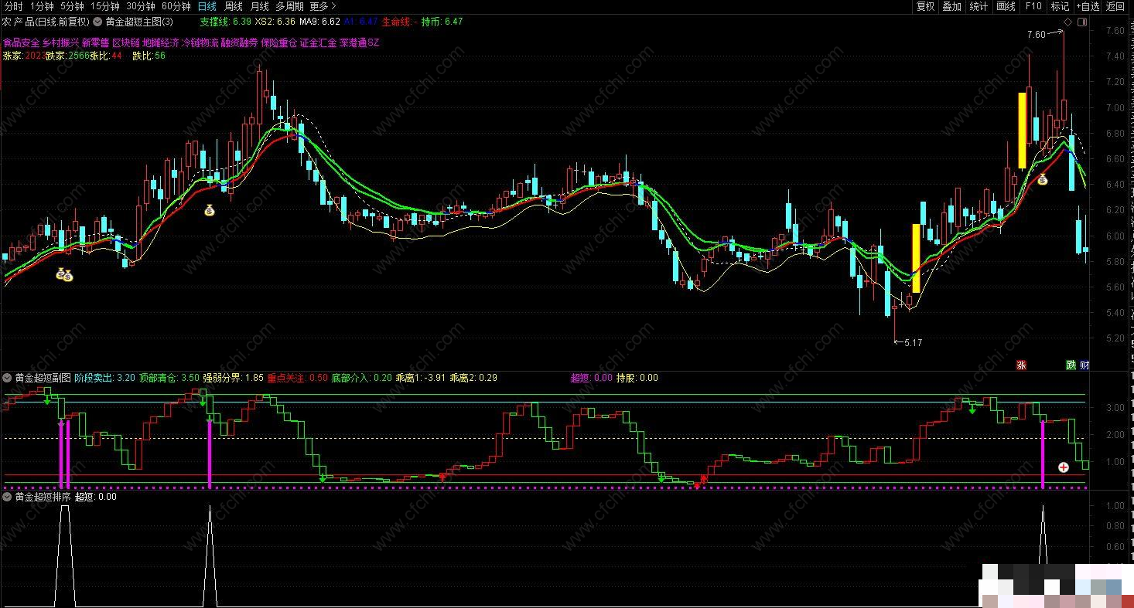The width and height of the screenshot is (1134, 608).
Task: Click the 农产品(日线前复权) stock title
Action: (x=46, y=22)
